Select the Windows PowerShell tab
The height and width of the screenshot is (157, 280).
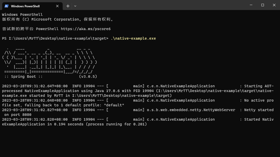point(32,6)
